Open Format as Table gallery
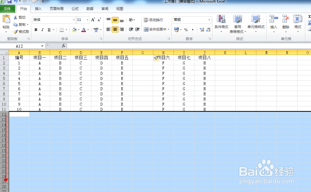 click(238, 24)
